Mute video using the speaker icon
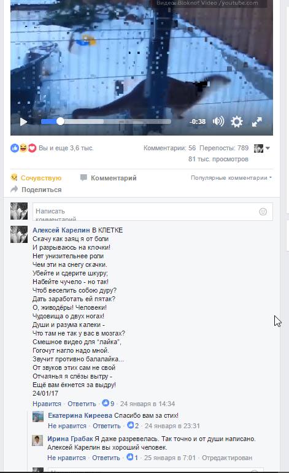The width and height of the screenshot is (289, 473). coord(218,121)
